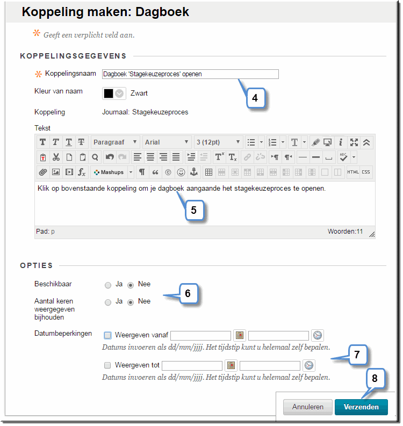403x426 pixels.
Task: Open calendar for Weergeven vanaf date
Action: 240,336
